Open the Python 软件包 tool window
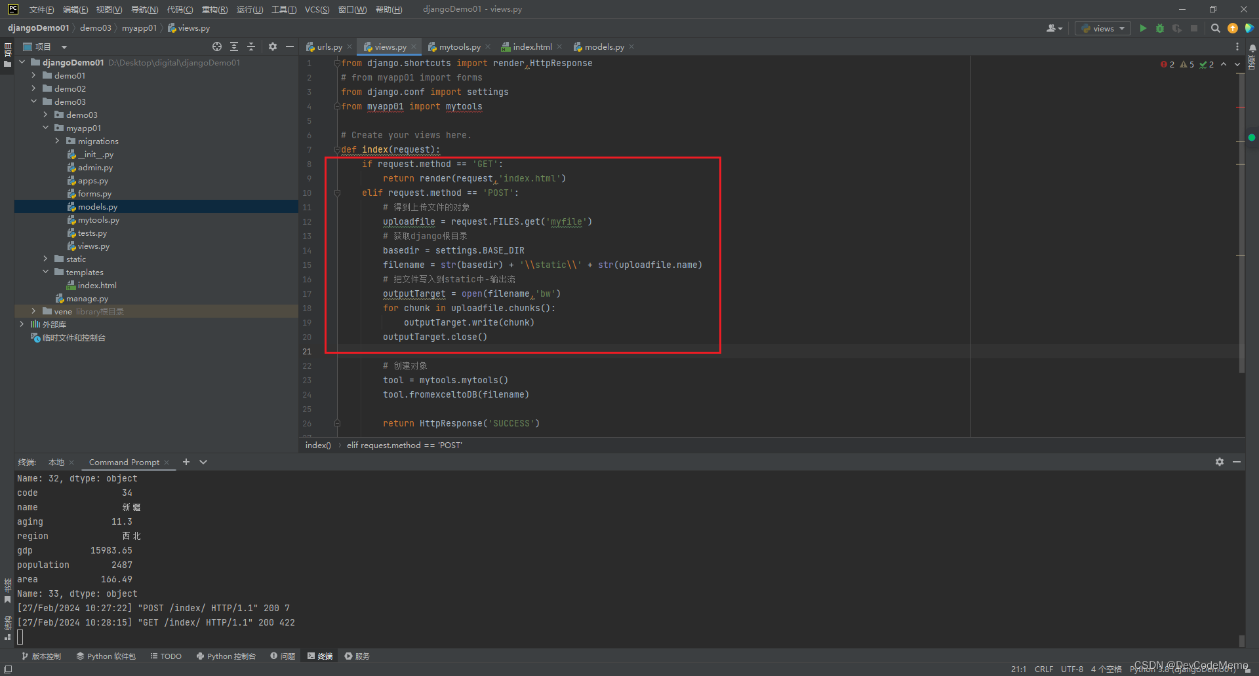 click(105, 656)
